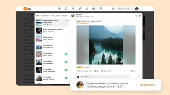Click the #ВопросДрузьям hashtag
170x95 pixels.
[x=82, y=23]
